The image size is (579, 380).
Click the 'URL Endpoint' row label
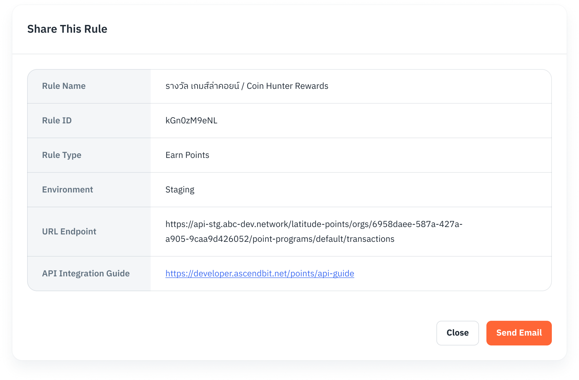click(69, 232)
